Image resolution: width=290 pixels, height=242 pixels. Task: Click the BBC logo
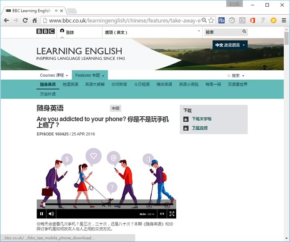pos(46,31)
